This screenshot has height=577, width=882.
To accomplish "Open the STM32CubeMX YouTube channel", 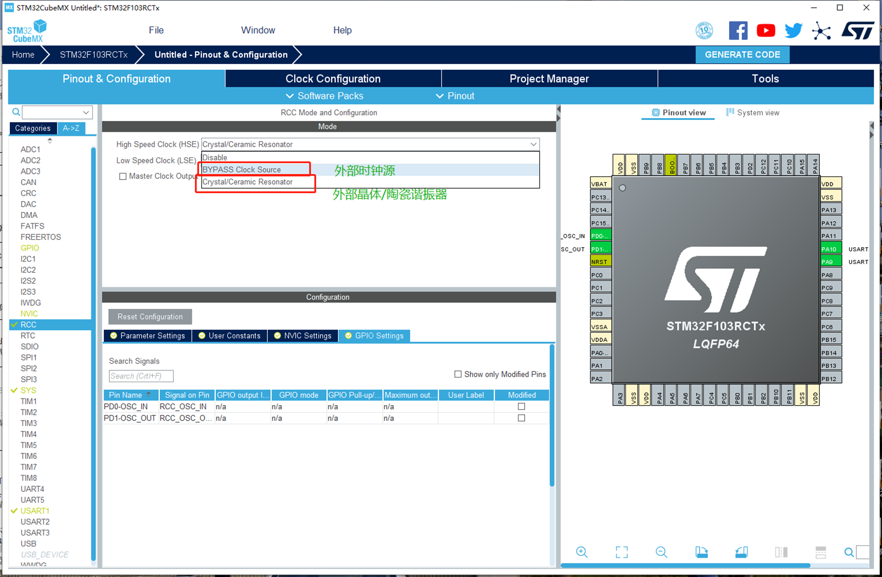I will 765,30.
